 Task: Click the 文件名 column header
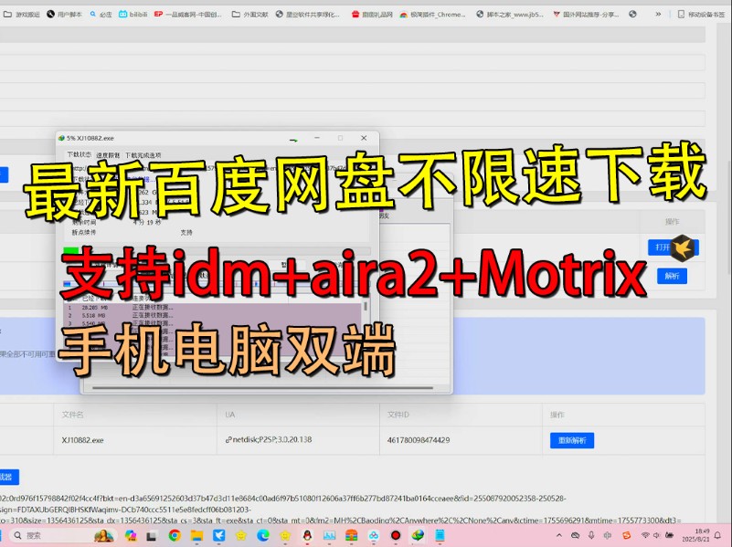click(x=72, y=415)
